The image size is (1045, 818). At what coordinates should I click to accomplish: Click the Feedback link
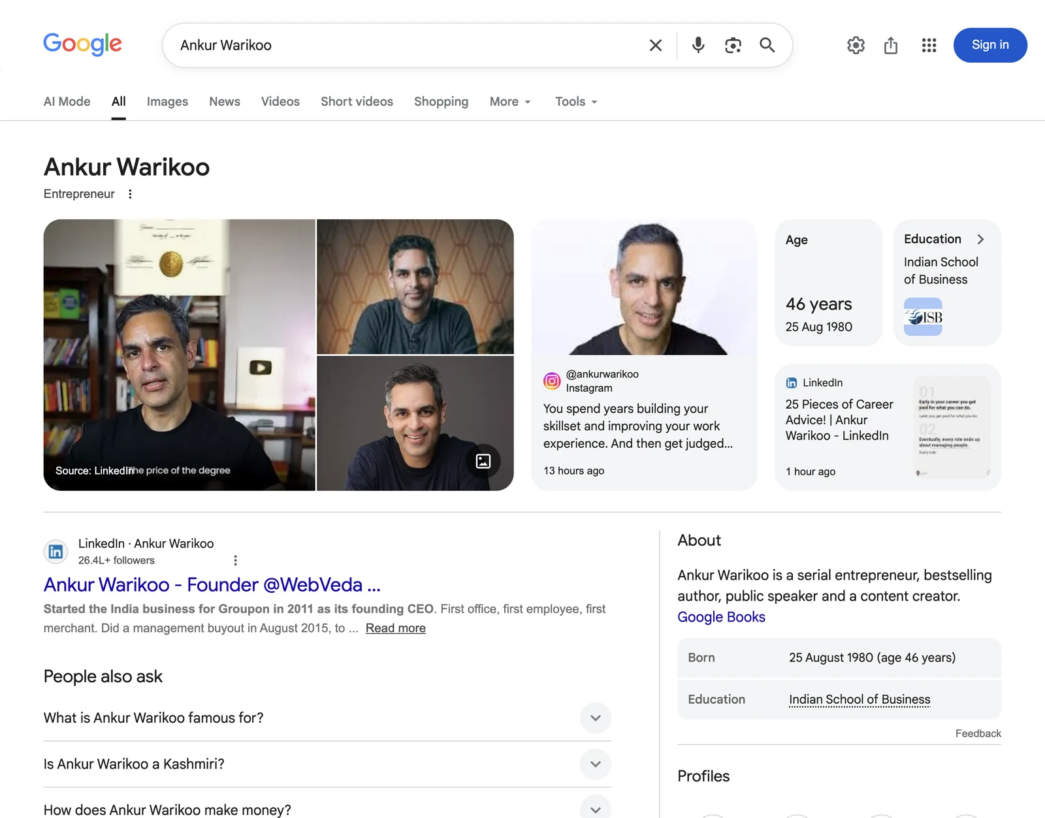pos(978,733)
